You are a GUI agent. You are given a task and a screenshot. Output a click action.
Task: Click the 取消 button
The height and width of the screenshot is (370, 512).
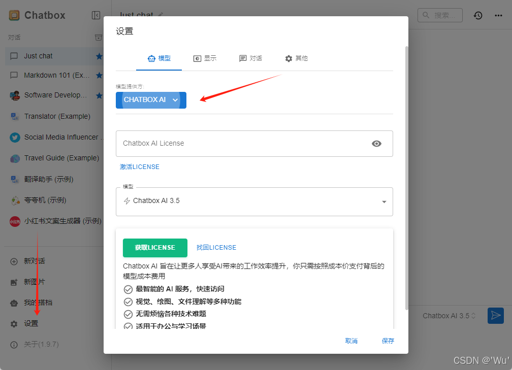click(x=351, y=341)
